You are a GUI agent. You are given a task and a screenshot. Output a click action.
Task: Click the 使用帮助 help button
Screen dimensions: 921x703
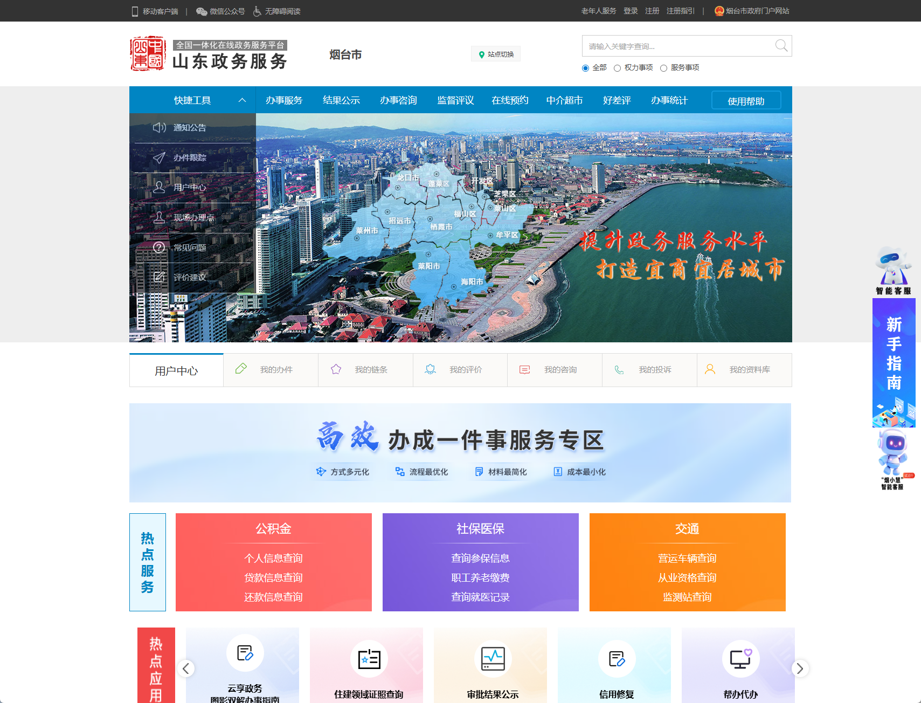coord(746,100)
